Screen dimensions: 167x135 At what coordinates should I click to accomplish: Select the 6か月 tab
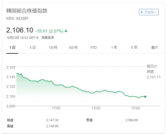(73, 47)
